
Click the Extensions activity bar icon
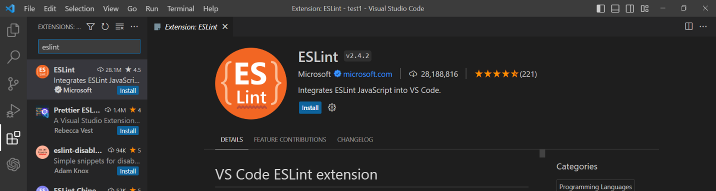pyautogui.click(x=13, y=137)
